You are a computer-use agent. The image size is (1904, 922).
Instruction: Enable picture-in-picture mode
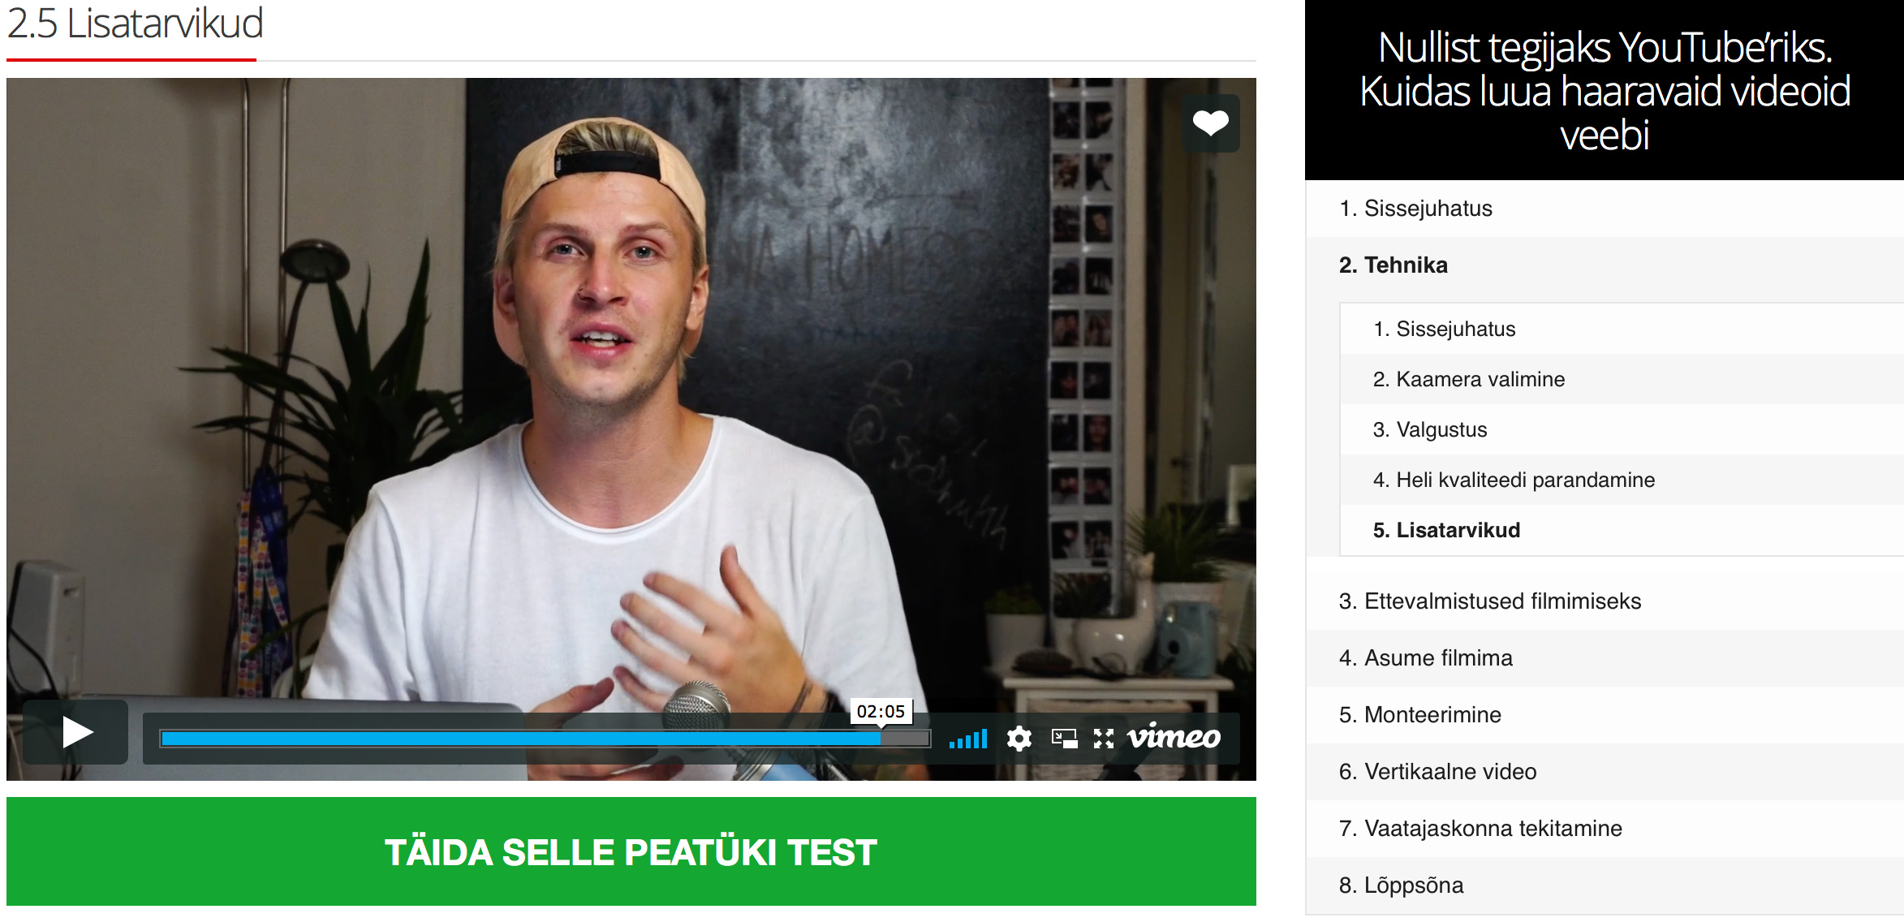point(1064,739)
